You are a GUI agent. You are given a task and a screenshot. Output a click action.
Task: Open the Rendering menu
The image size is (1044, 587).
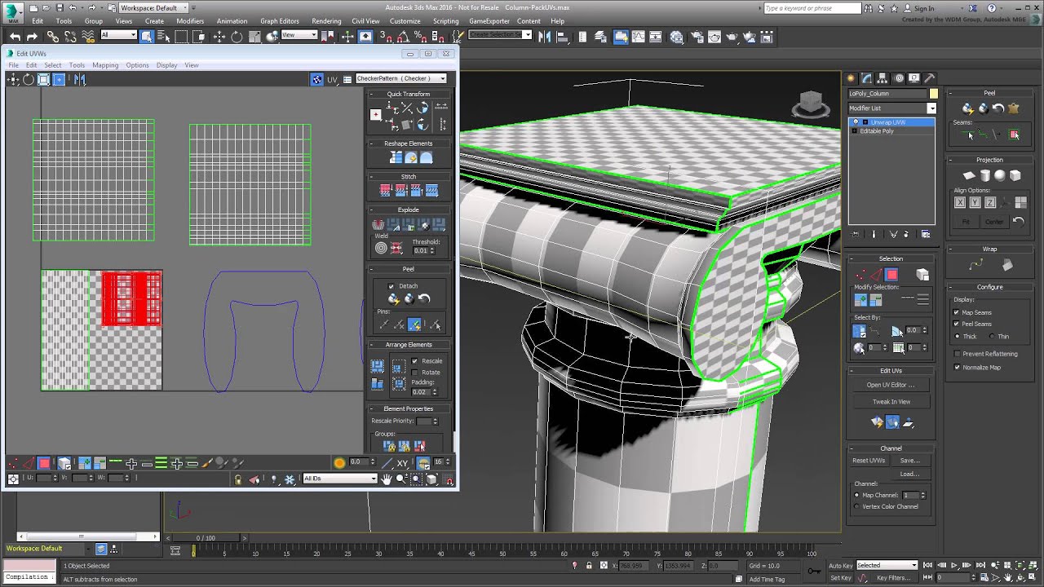(326, 21)
